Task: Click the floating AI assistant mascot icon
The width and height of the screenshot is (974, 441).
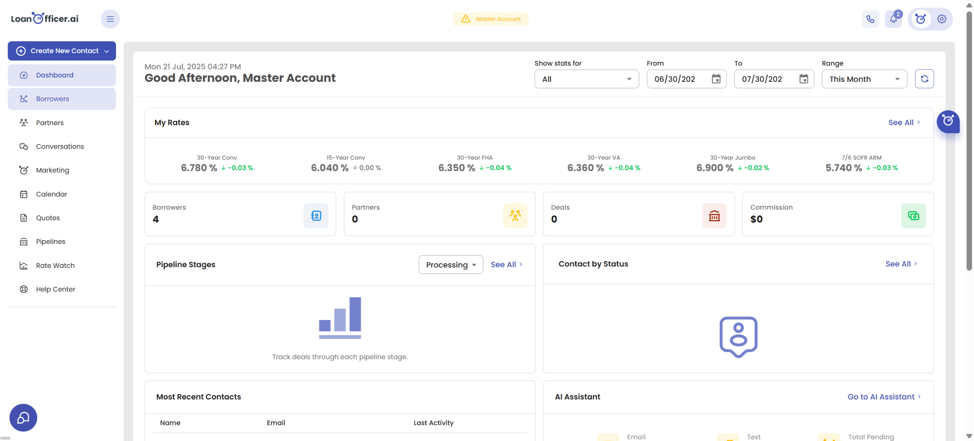Action: click(x=948, y=121)
